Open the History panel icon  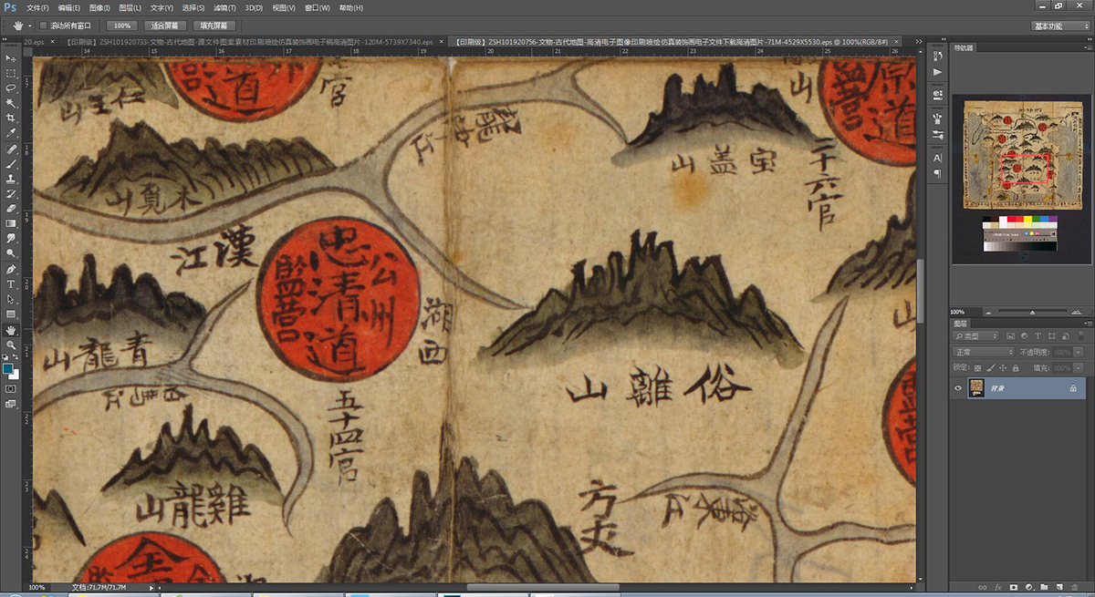pos(938,57)
